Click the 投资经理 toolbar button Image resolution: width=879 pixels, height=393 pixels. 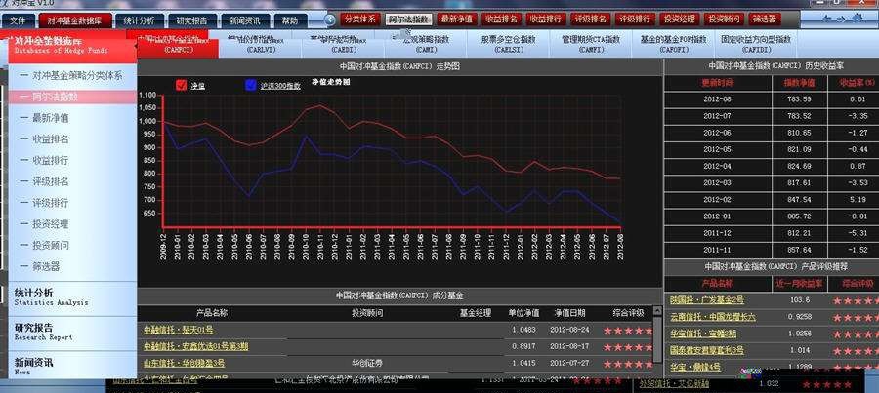679,20
